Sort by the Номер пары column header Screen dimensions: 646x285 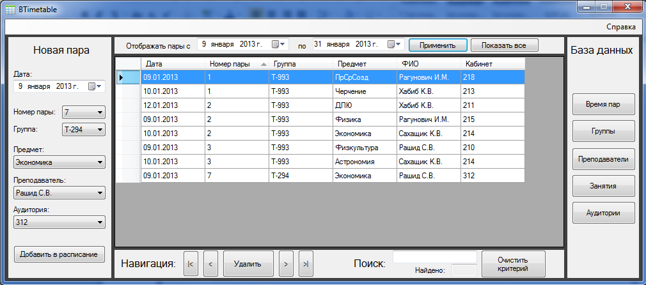[237, 64]
